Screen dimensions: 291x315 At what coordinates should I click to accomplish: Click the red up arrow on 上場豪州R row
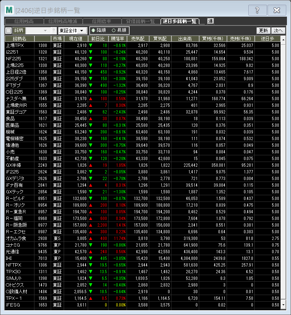point(91,105)
